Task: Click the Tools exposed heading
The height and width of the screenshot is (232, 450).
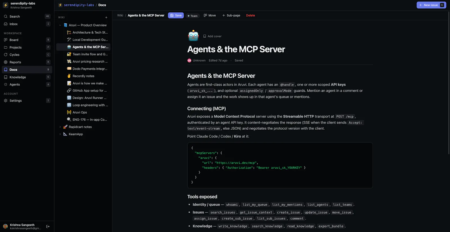Action: [x=202, y=197]
